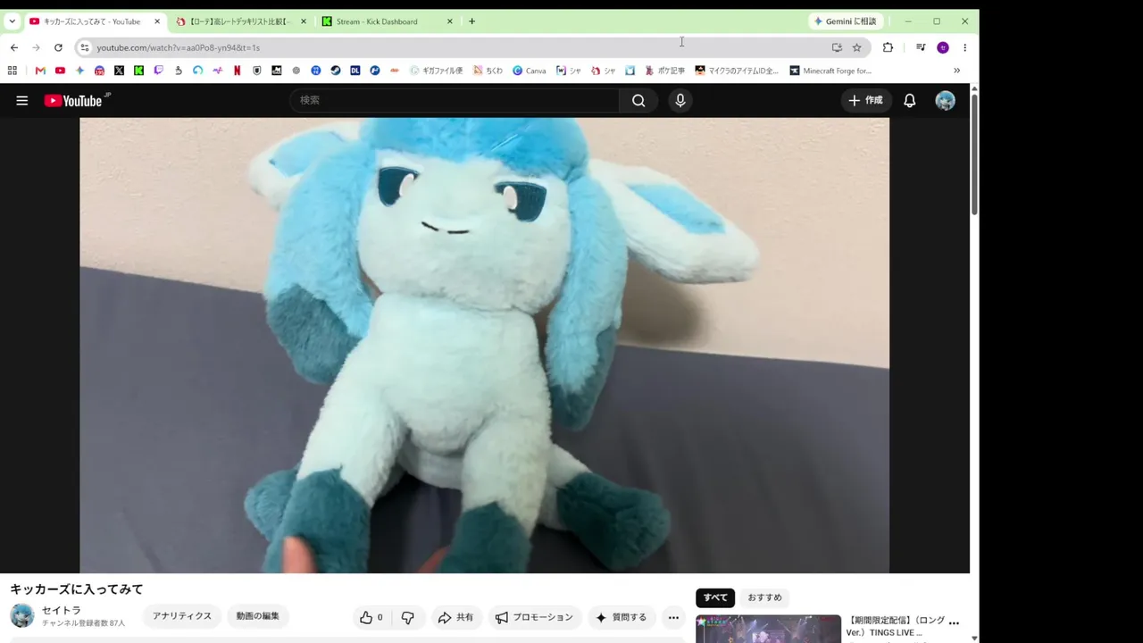Go back to the previous page
The image size is (1143, 643).
tap(13, 47)
